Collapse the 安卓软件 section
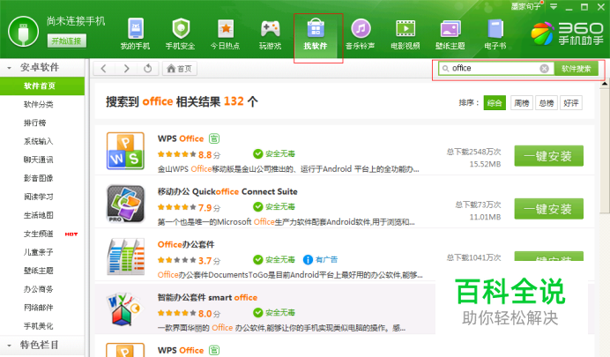 [9, 68]
